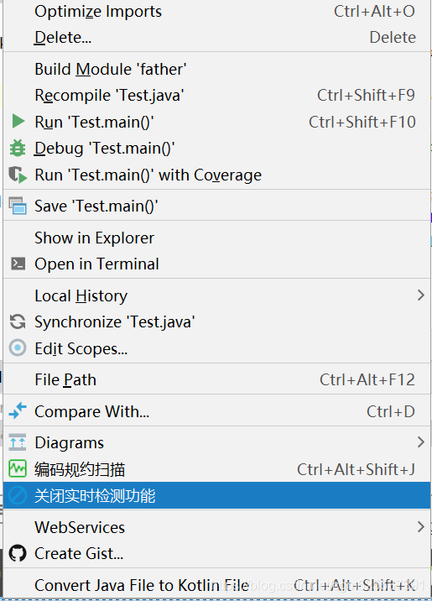This screenshot has width=432, height=601.
Task: Click the green Debug bug icon
Action: point(18,148)
